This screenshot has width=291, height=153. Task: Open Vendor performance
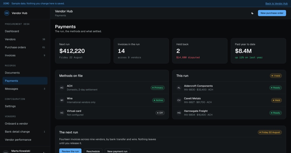(25, 140)
